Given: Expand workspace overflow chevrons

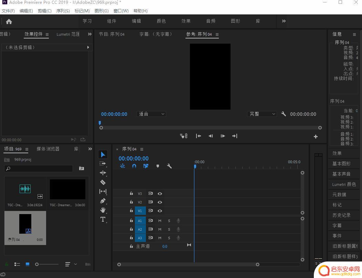Looking at the screenshot, I should pyautogui.click(x=284, y=21).
